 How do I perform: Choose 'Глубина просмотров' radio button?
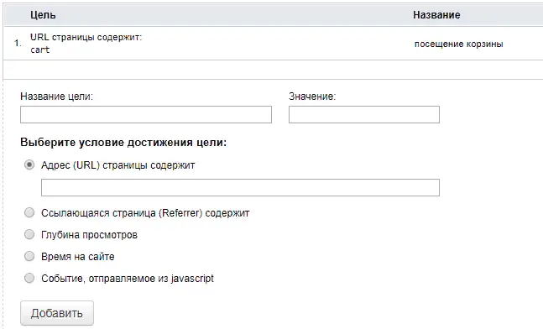pyautogui.click(x=29, y=234)
